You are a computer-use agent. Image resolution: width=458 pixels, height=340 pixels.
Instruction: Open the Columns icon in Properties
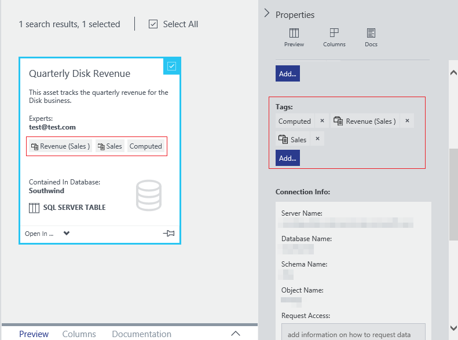click(x=334, y=38)
